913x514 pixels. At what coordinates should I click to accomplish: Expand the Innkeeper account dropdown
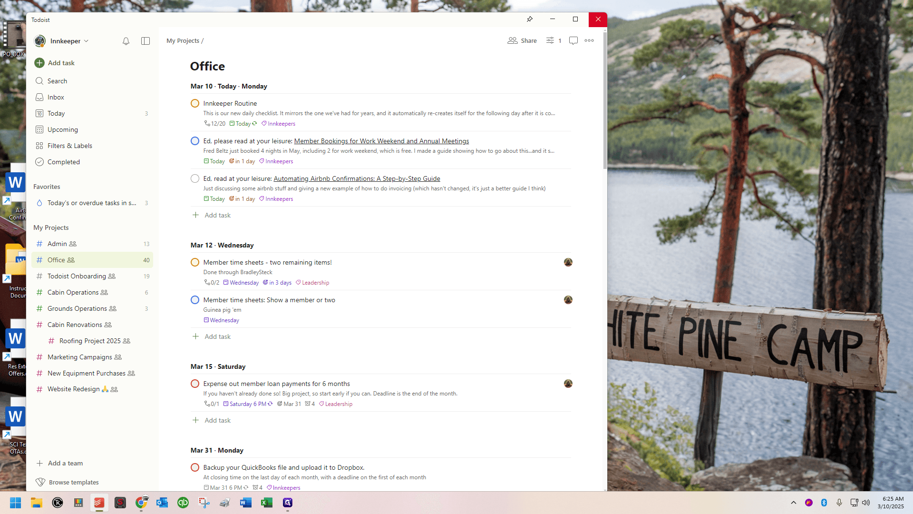[86, 41]
